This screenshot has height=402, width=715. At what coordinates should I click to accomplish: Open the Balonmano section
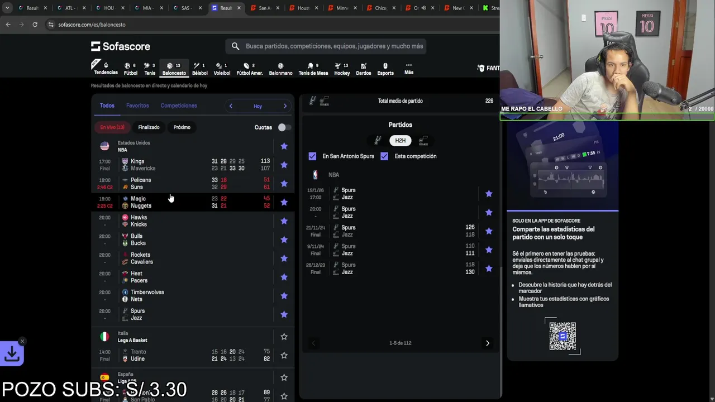click(280, 69)
